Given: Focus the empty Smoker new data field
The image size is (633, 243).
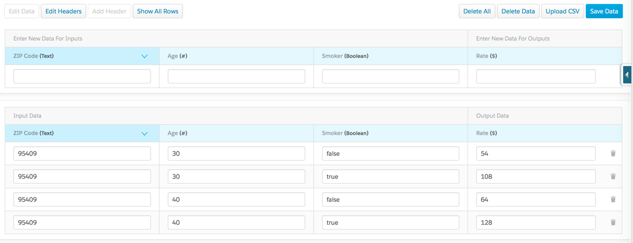Looking at the screenshot, I should (x=391, y=76).
